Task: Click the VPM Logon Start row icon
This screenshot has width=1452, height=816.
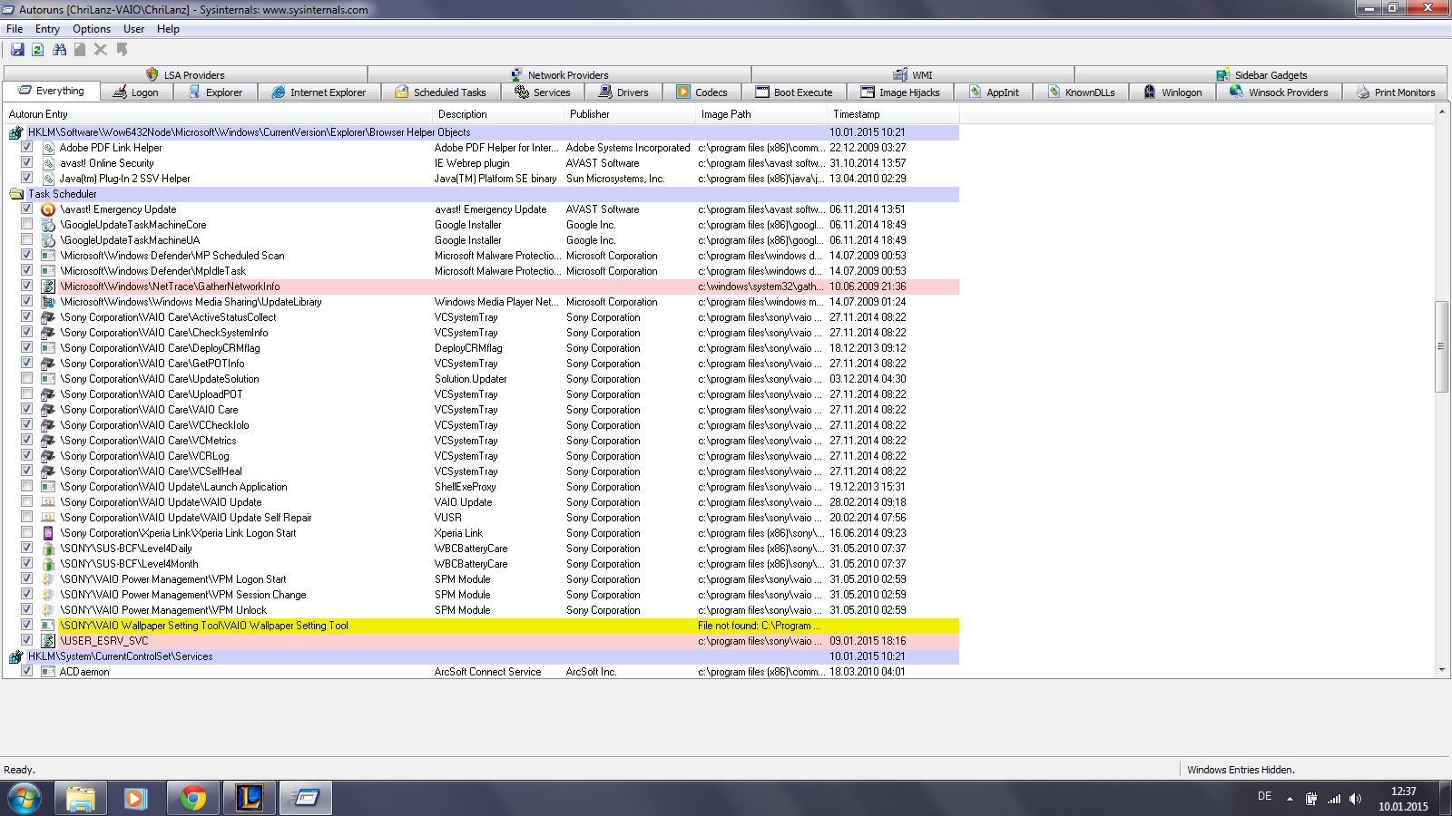Action: (48, 579)
